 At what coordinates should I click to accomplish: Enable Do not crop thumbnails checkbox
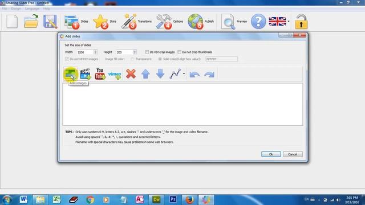tap(180, 52)
